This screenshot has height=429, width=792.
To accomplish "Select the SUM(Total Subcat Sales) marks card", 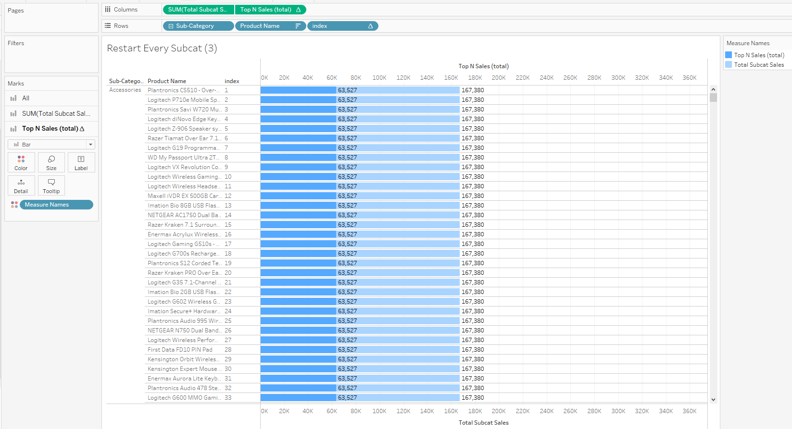I will [x=51, y=113].
